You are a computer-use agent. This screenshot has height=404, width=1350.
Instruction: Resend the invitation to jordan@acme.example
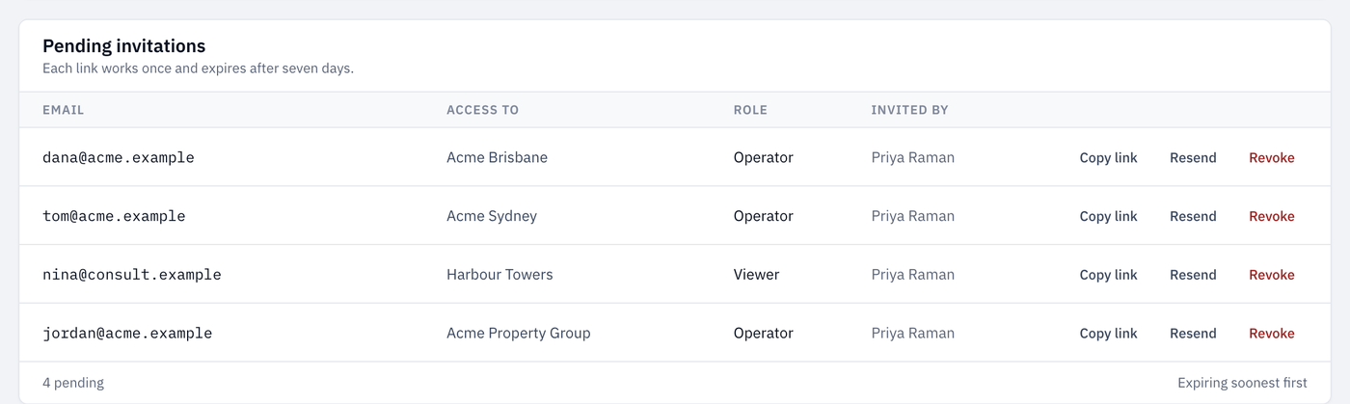point(1193,334)
